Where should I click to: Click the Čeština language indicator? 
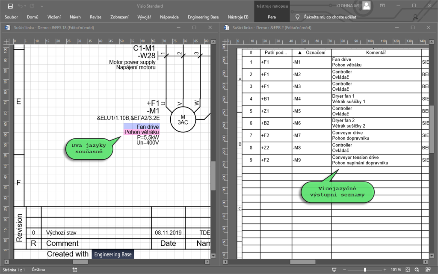[39, 269]
